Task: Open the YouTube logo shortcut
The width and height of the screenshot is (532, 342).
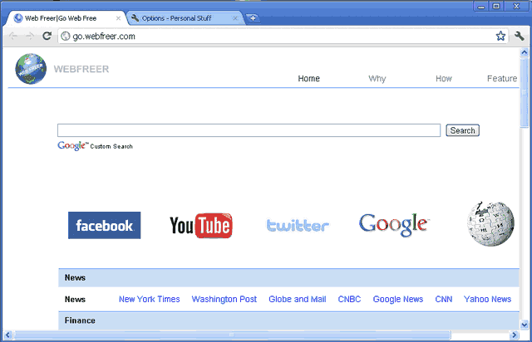Action: tap(201, 226)
